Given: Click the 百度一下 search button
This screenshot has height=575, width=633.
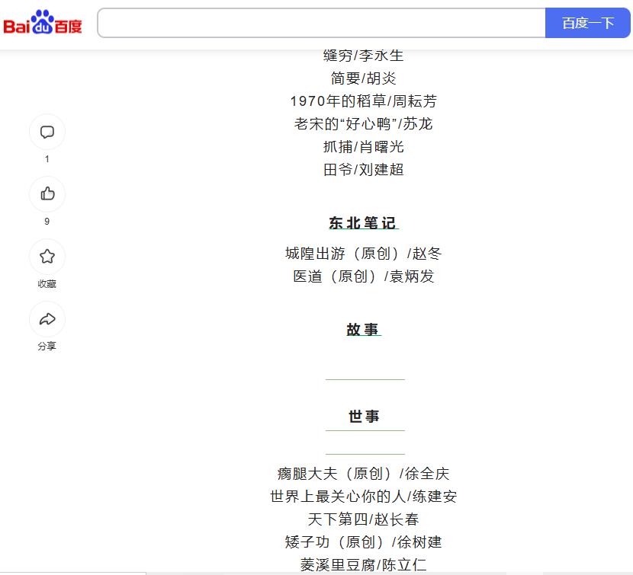Looking at the screenshot, I should coord(588,23).
